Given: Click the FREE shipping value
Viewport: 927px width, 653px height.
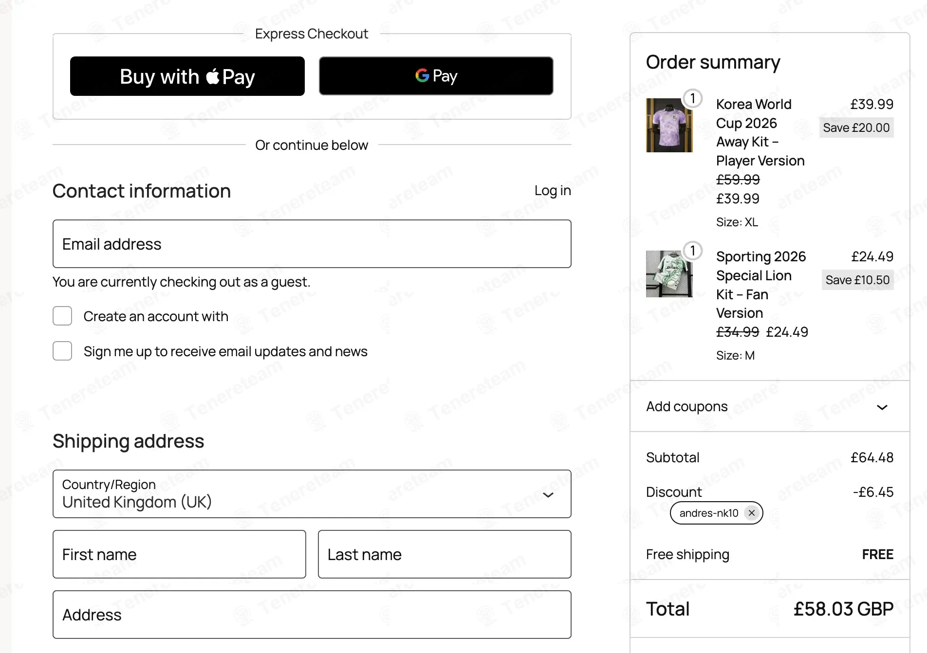Looking at the screenshot, I should point(878,554).
